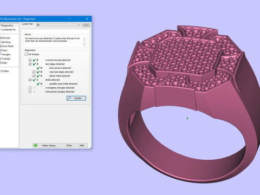Viewport: 260px width, 195px height.
Task: Go to the Stitching fix page
Action: coord(6,42)
